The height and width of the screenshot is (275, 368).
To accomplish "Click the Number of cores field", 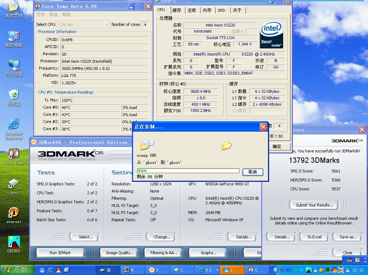I will coord(145,24).
